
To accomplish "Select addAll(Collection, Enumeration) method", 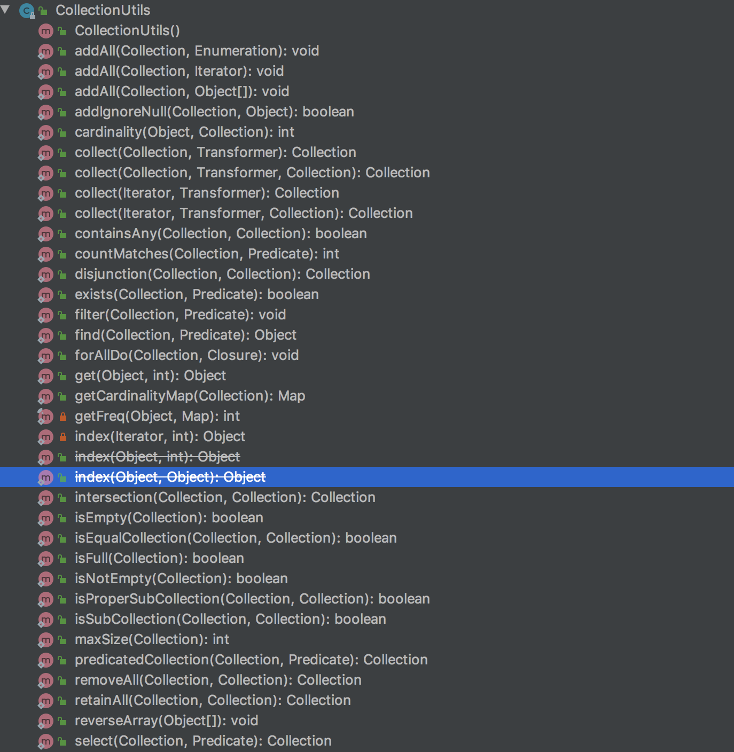I will tap(197, 51).
